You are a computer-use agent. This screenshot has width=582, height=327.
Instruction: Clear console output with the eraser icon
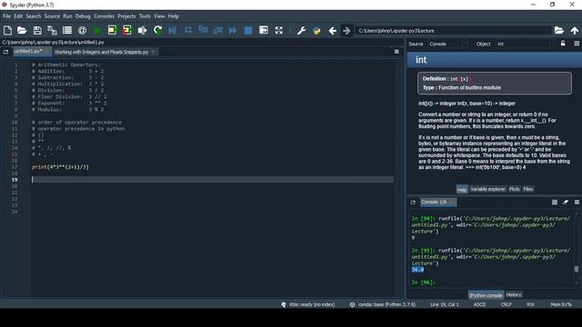(x=566, y=202)
